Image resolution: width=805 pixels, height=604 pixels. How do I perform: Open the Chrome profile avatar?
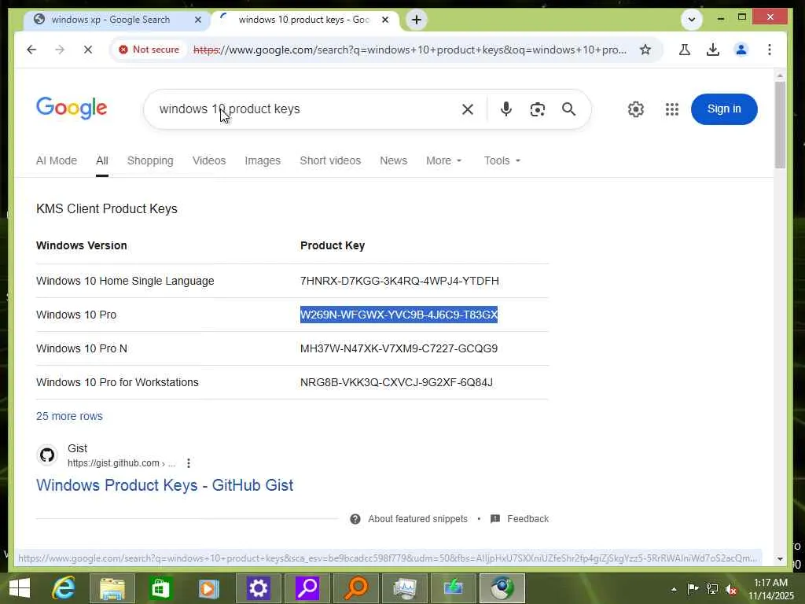[x=741, y=50]
